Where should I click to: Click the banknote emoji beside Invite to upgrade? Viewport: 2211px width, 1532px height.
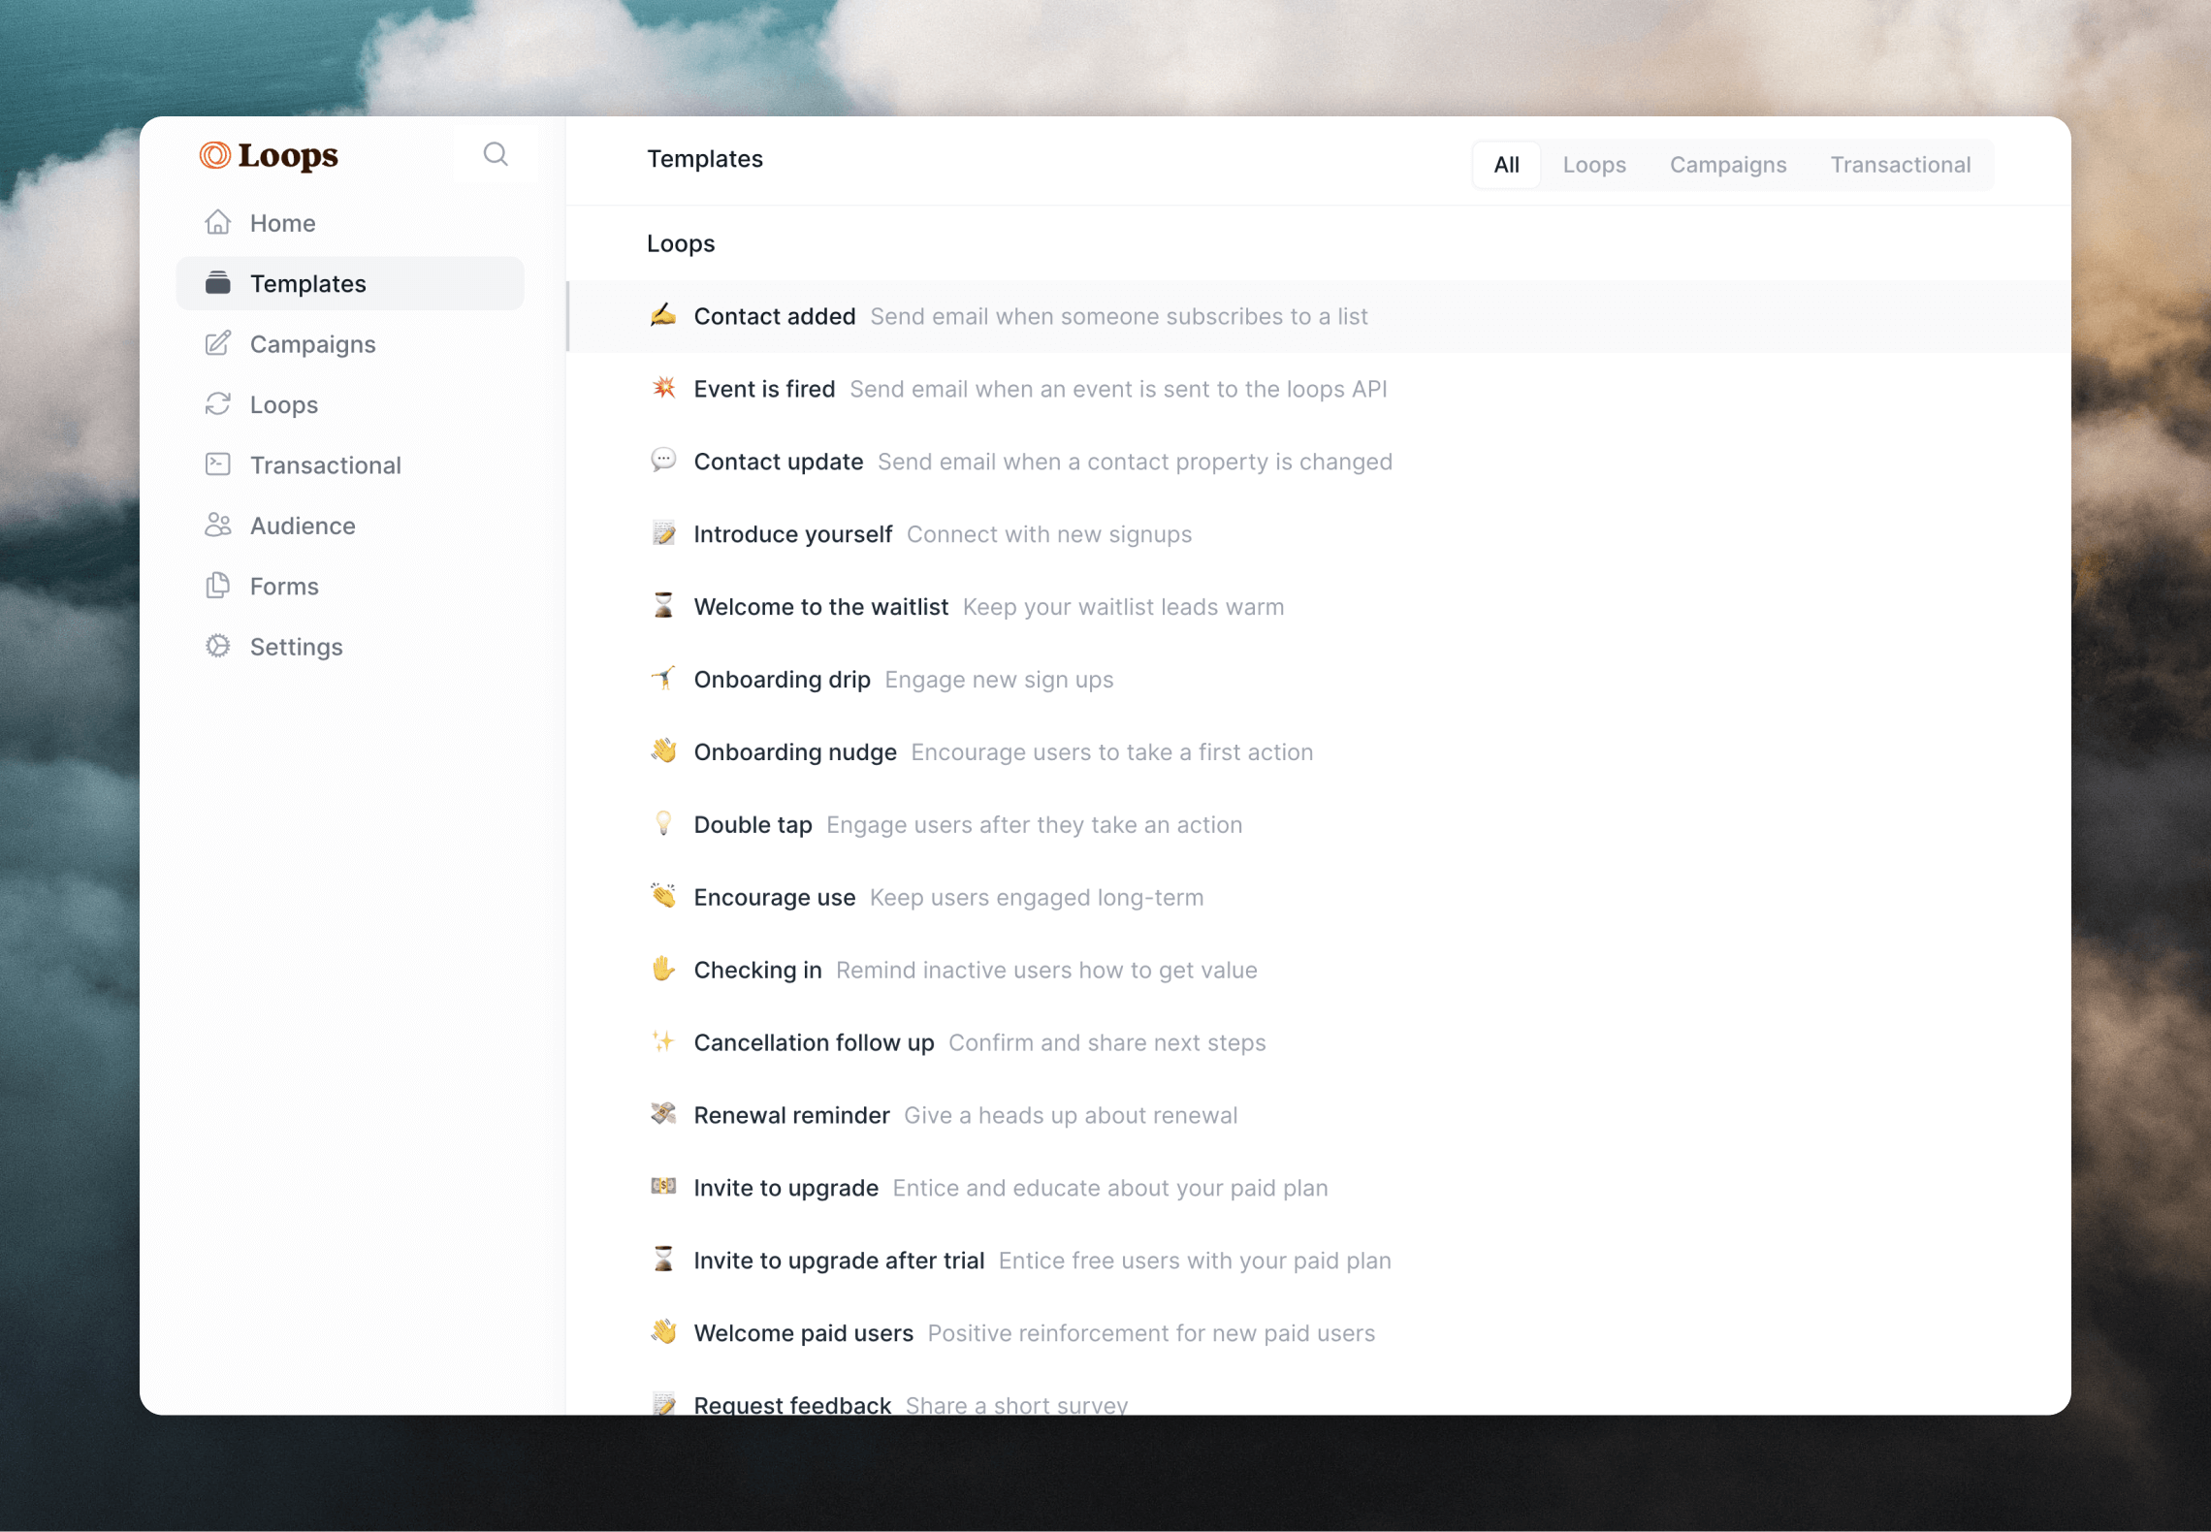coord(663,1187)
